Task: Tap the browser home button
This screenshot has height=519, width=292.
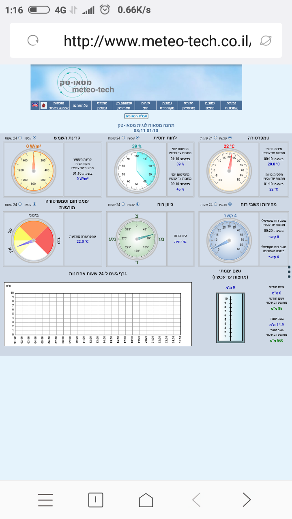Action: click(x=146, y=500)
